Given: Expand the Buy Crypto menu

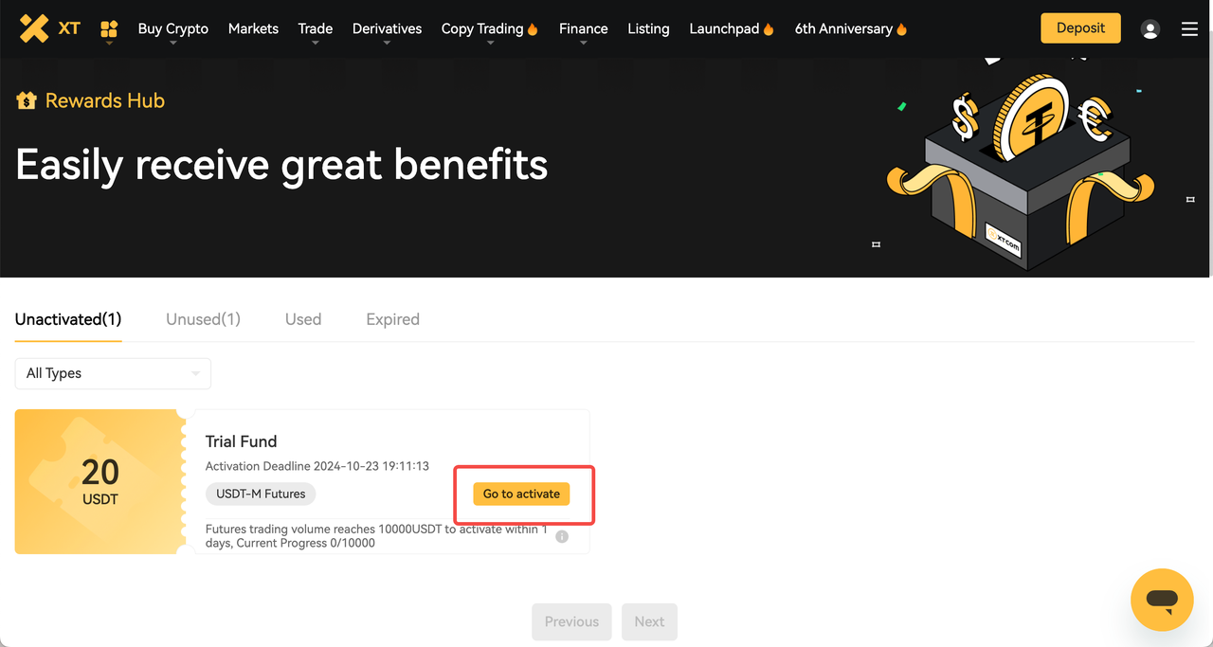Looking at the screenshot, I should click(172, 28).
